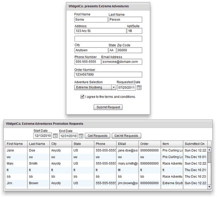
Task: Click End Date field 12/31/2010
Action: pyautogui.click(x=68, y=136)
